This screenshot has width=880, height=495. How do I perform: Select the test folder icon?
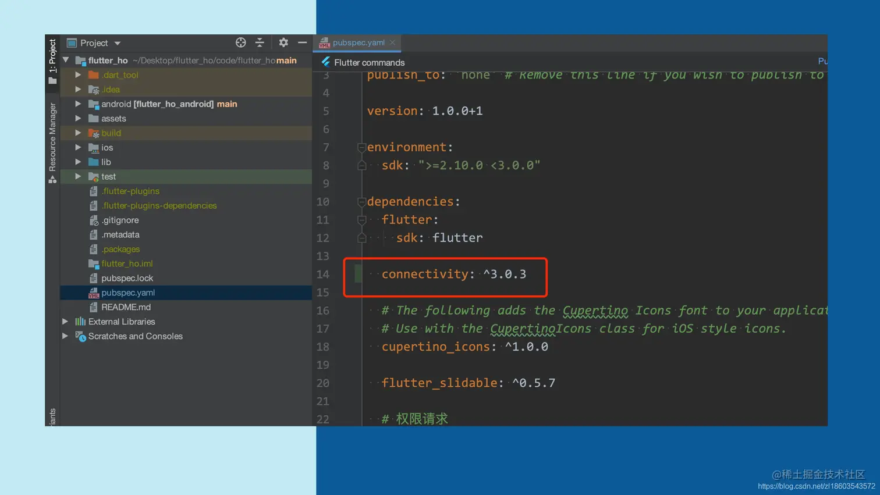(x=93, y=177)
